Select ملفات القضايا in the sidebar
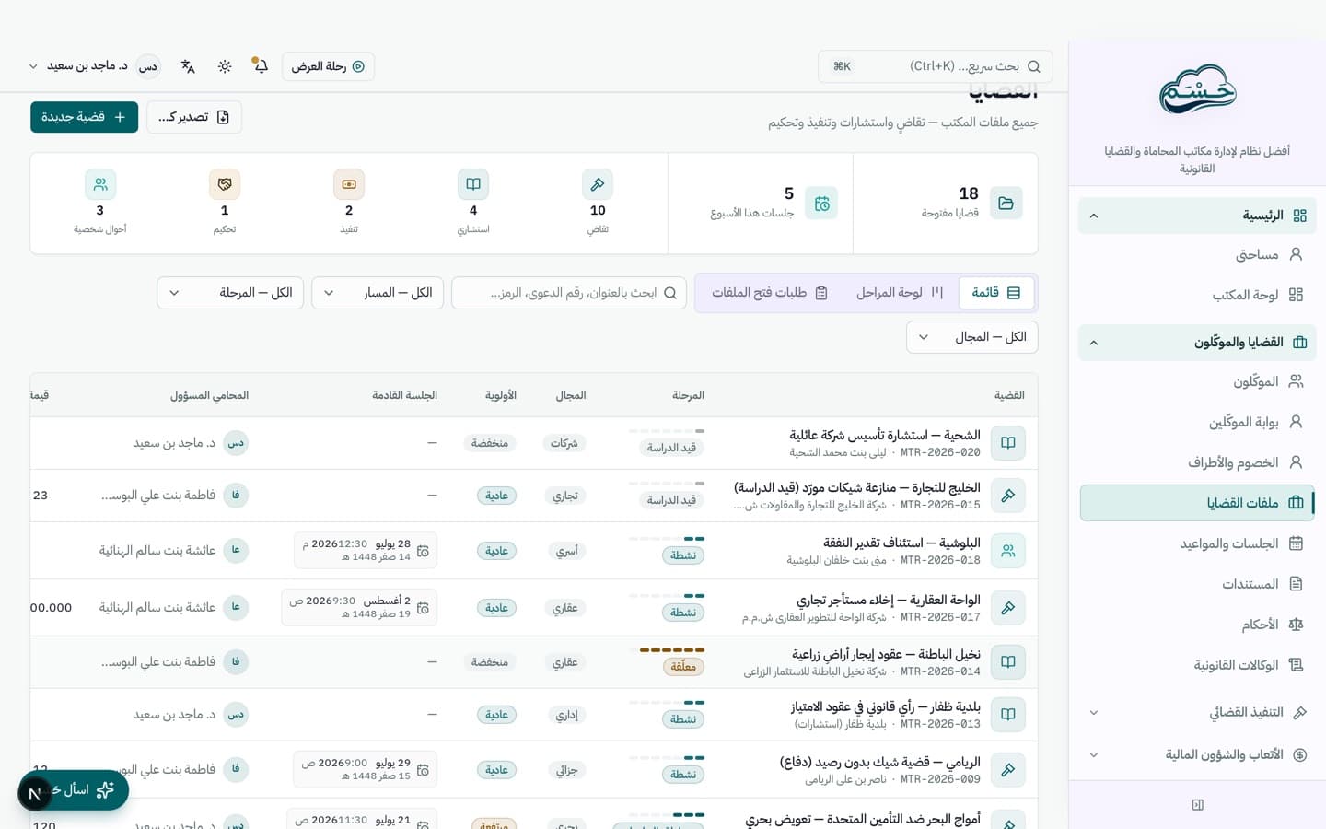This screenshot has height=829, width=1326. coord(1197,503)
